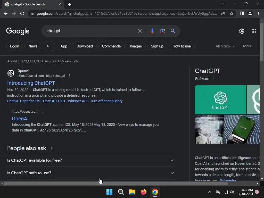Open the ChatGPT Plus sitelink
The height and width of the screenshot is (198, 264).
(54, 101)
